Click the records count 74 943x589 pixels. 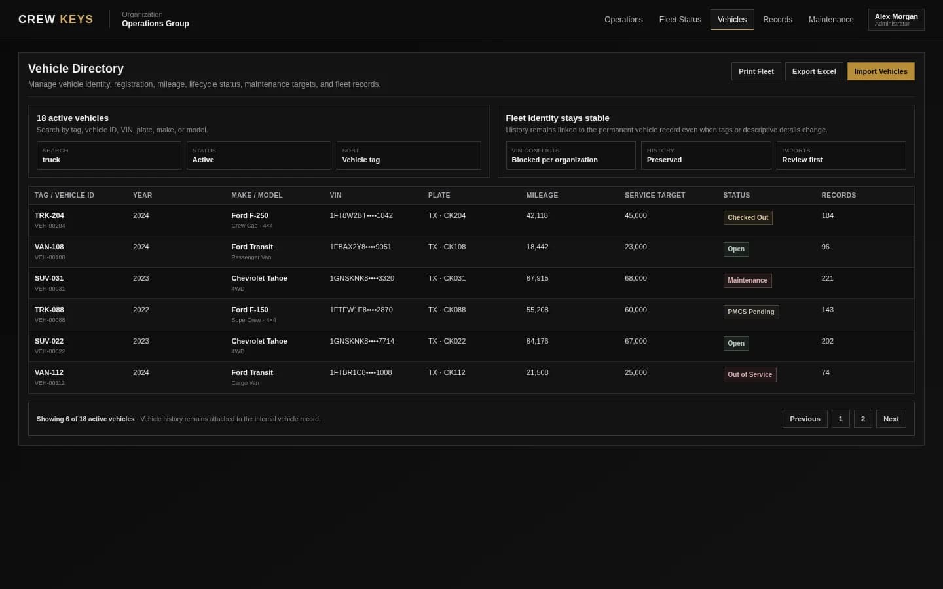coord(825,372)
